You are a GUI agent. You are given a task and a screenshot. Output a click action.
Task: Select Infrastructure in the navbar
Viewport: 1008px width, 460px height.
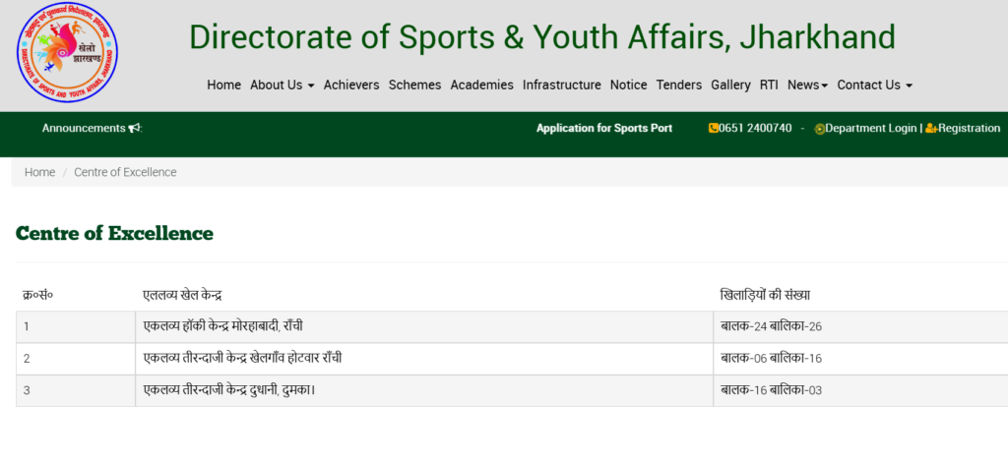click(562, 85)
